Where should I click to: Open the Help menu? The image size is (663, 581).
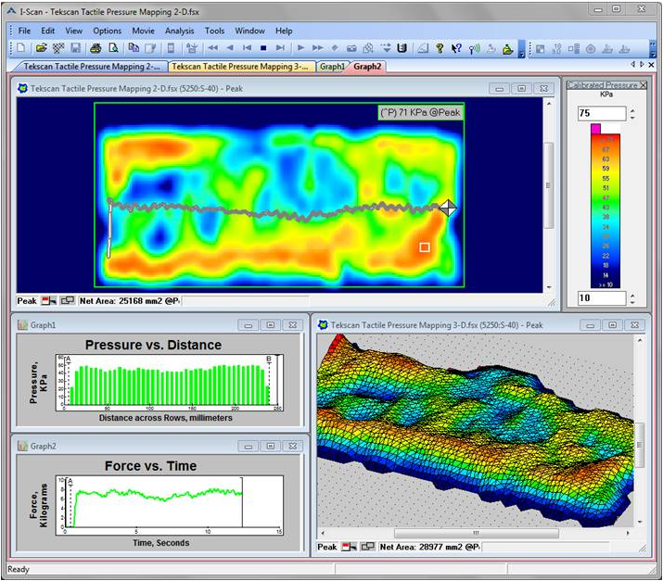coord(284,31)
